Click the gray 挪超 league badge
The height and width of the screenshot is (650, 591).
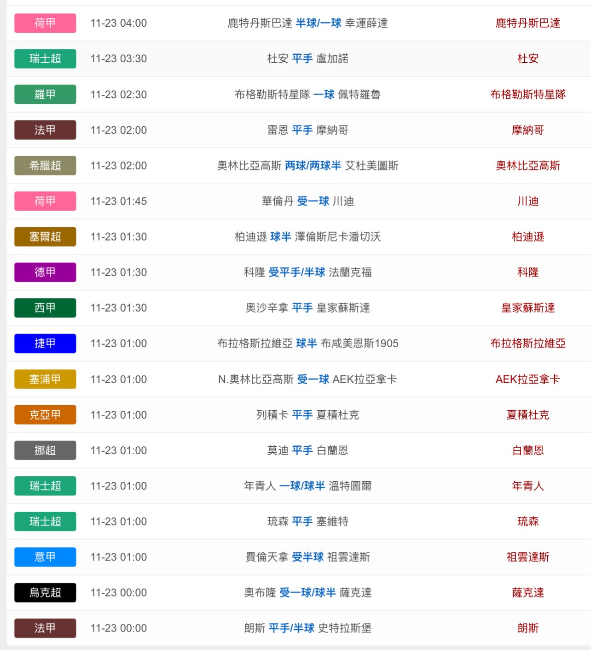click(45, 450)
